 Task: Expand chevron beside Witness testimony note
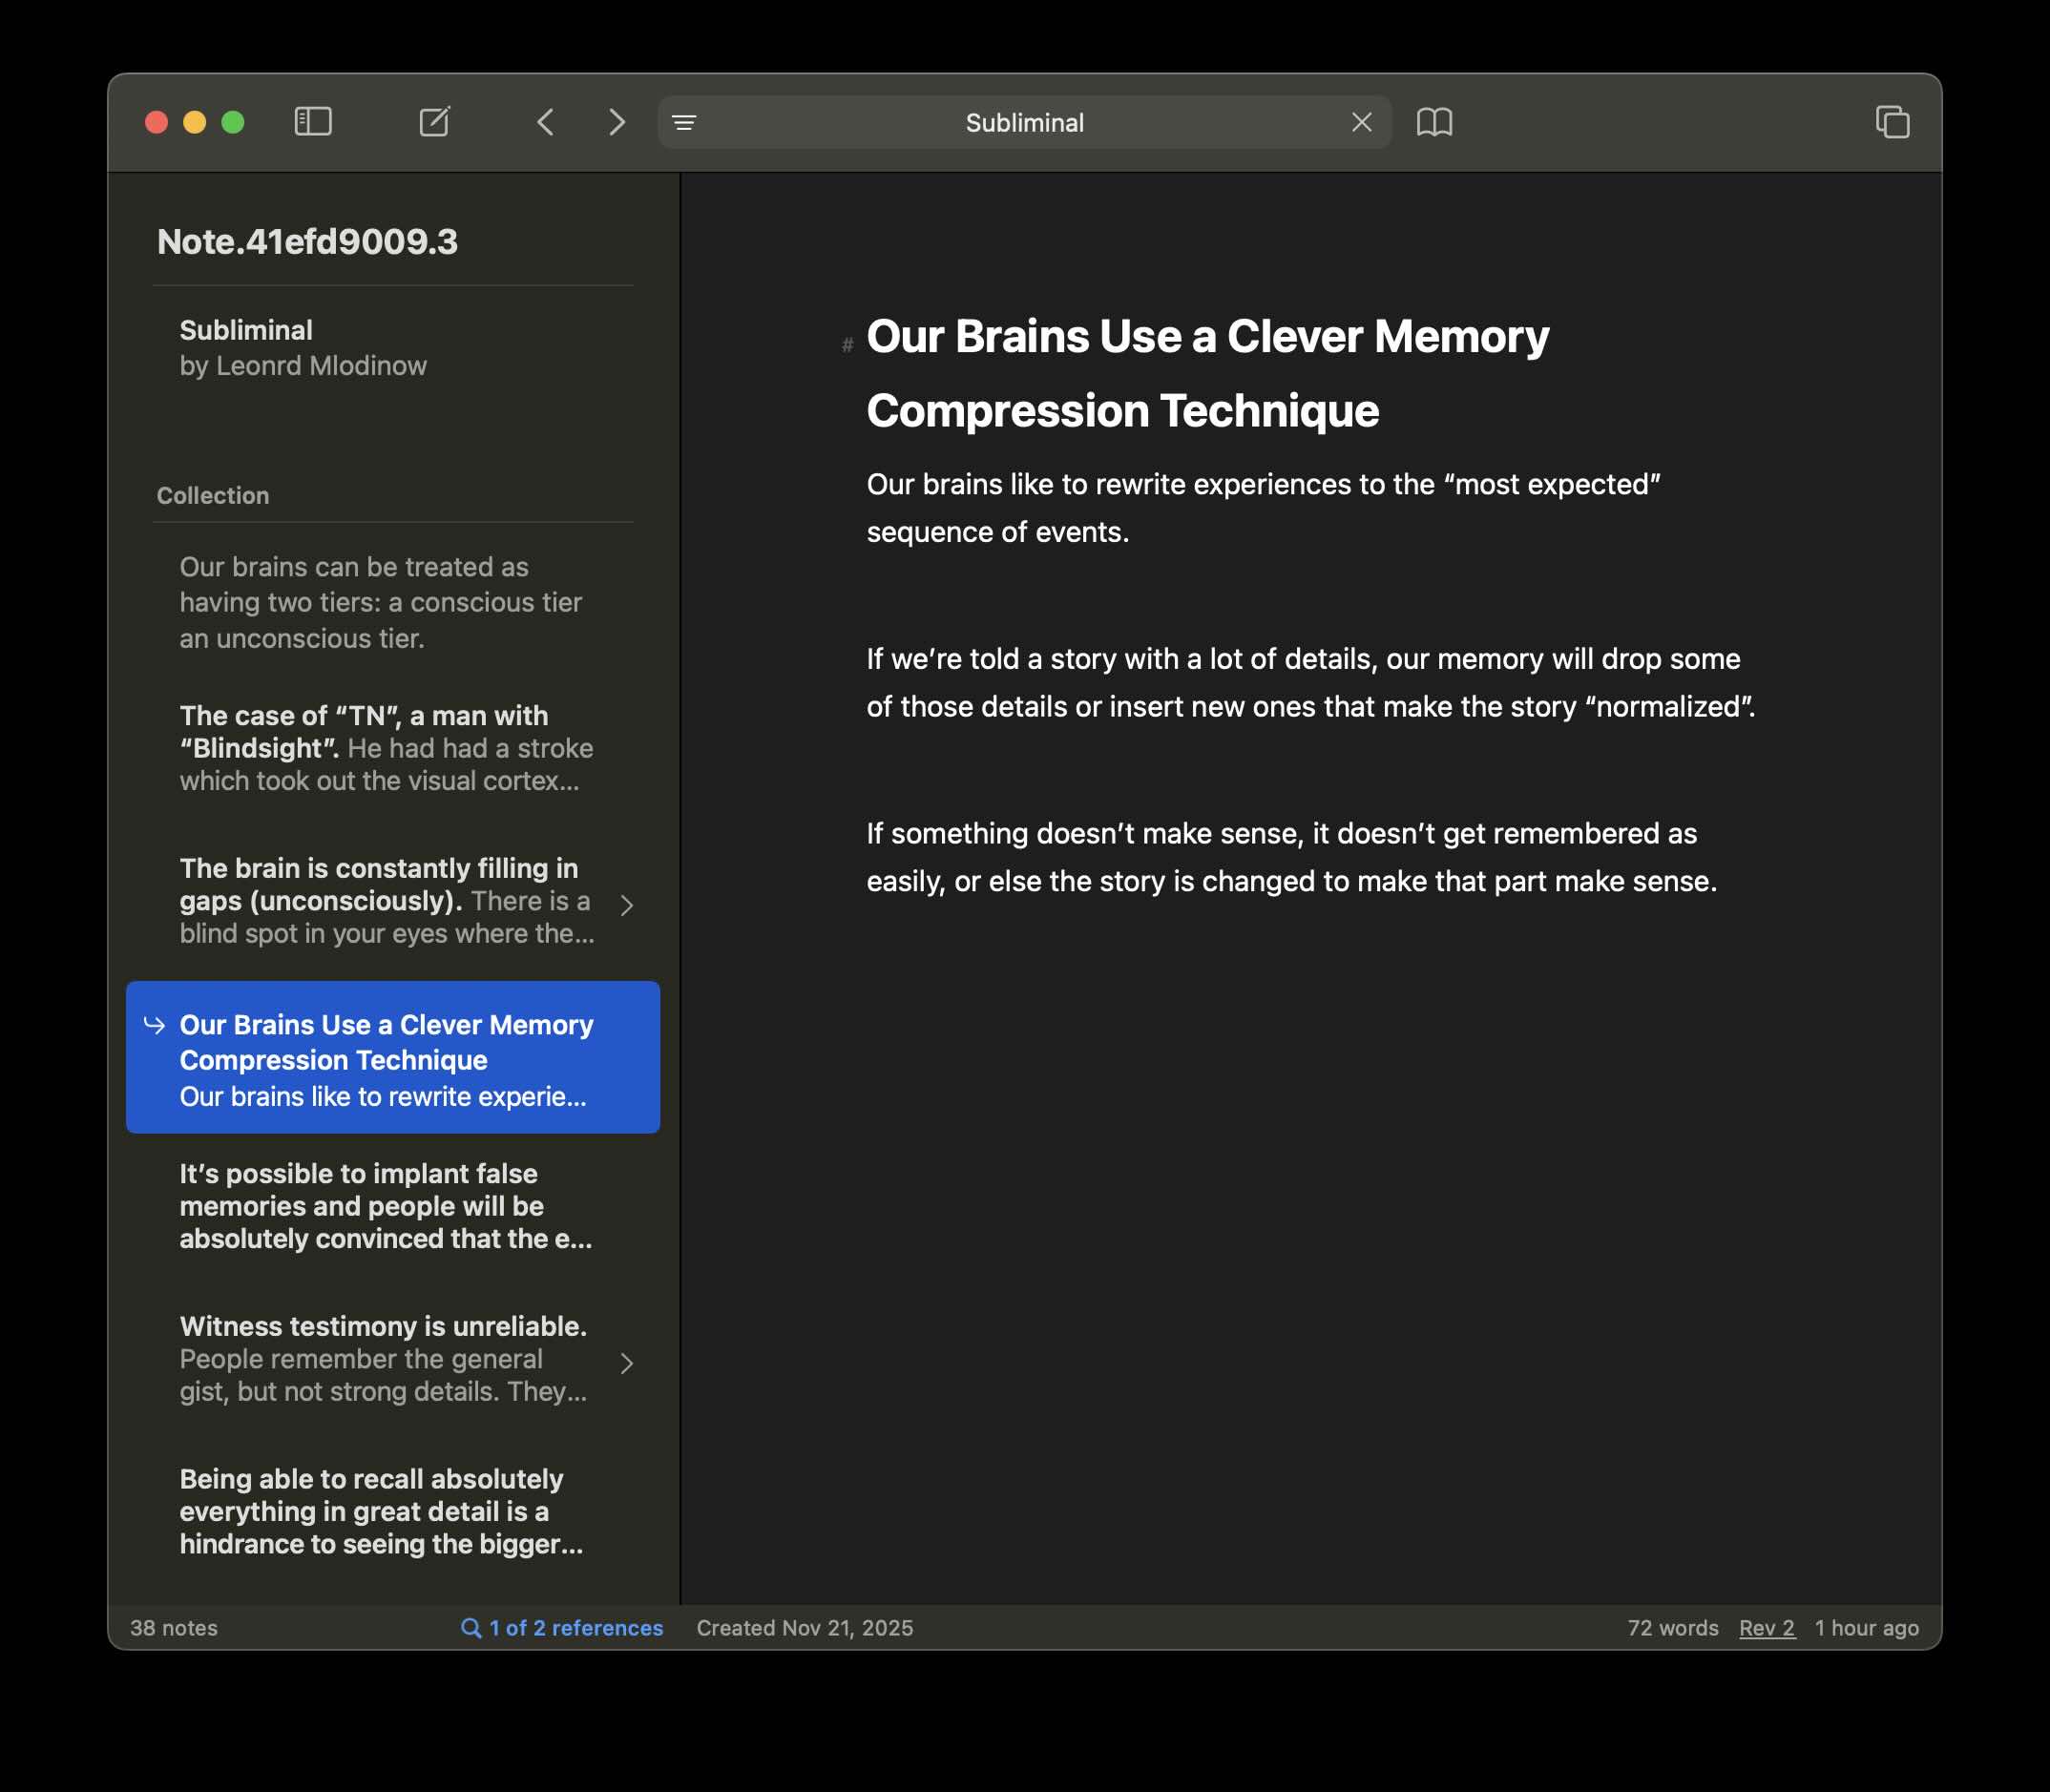(x=627, y=1363)
